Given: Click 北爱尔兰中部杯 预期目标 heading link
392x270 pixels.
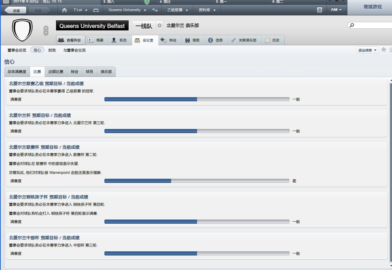Looking at the screenshot, I should 44,238.
